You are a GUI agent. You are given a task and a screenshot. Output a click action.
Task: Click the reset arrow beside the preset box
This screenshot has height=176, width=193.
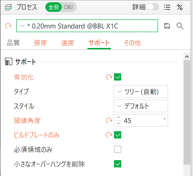pyautogui.click(x=8, y=26)
